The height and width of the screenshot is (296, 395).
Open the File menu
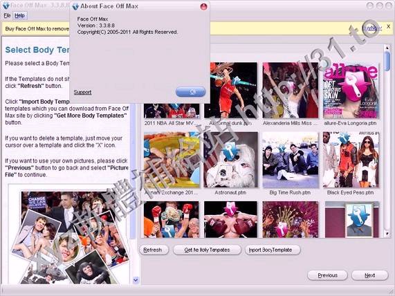pos(7,16)
